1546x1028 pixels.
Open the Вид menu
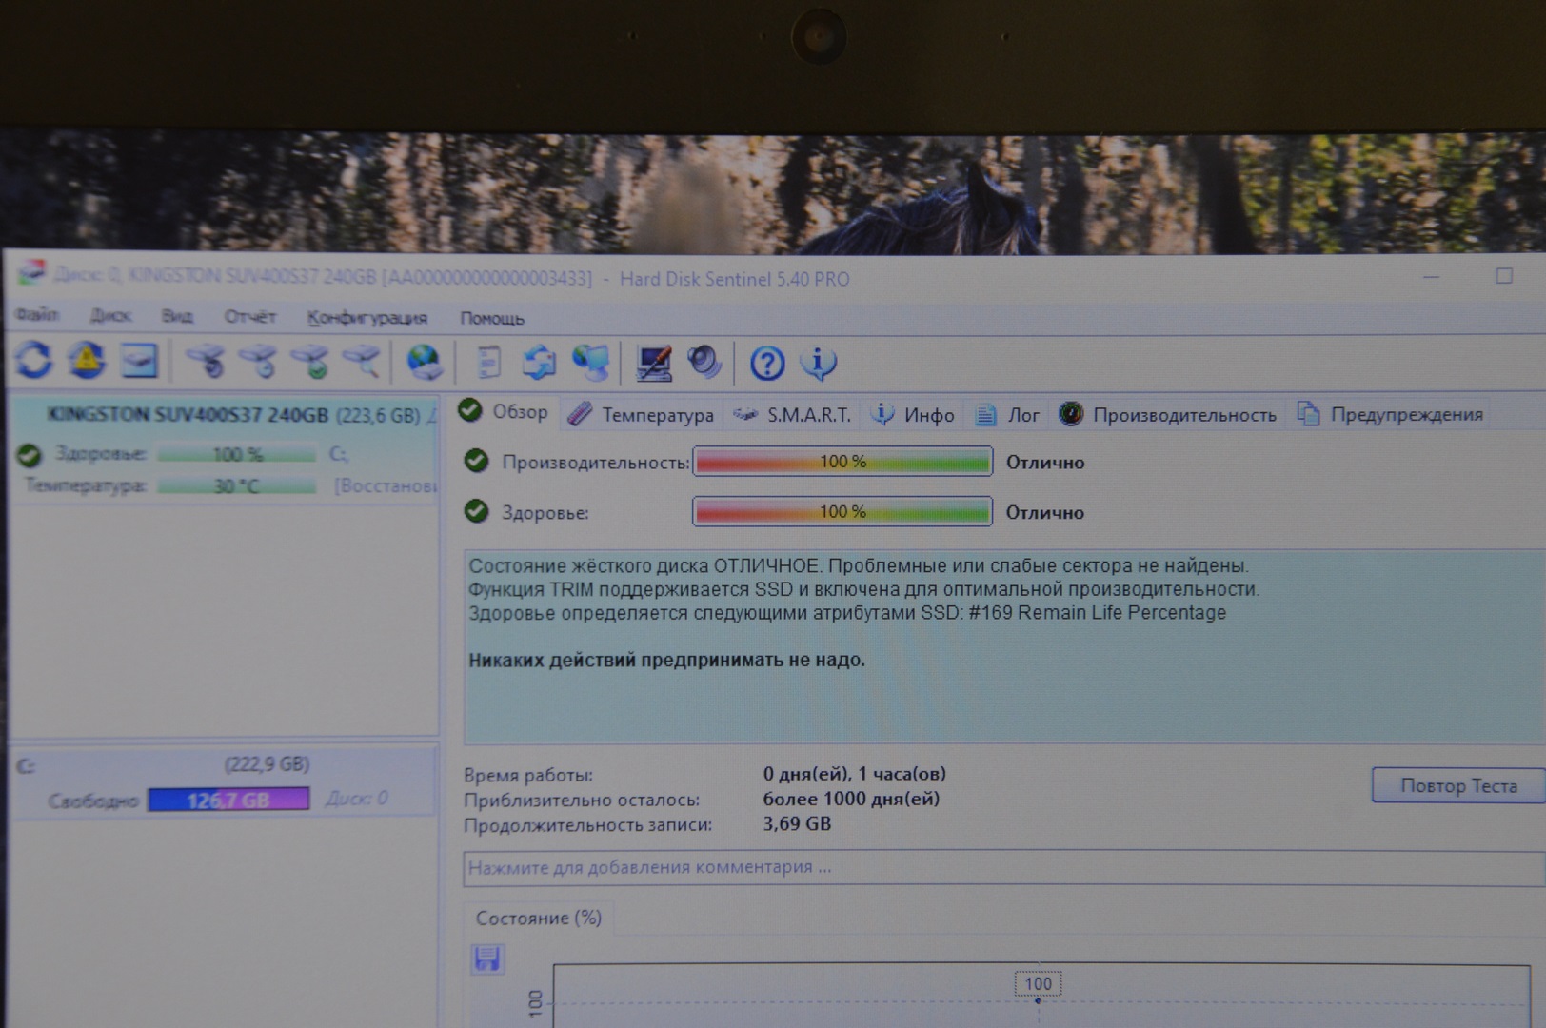[177, 316]
